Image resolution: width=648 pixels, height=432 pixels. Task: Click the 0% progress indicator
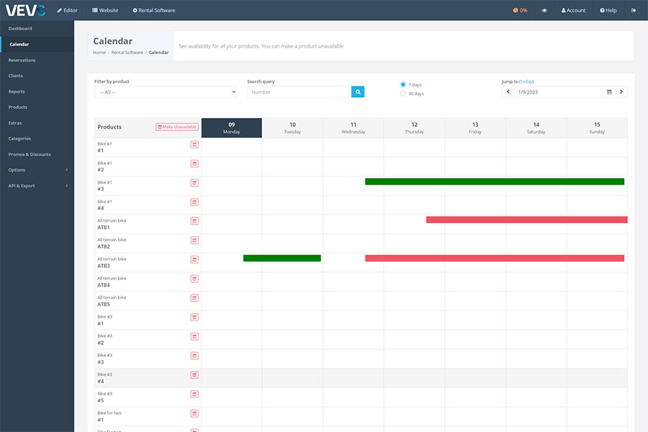[520, 10]
